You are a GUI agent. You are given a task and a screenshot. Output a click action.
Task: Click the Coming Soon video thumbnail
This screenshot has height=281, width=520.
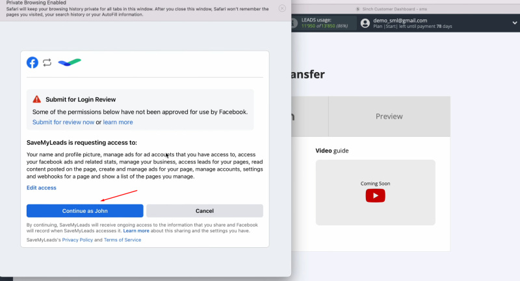[x=375, y=184]
